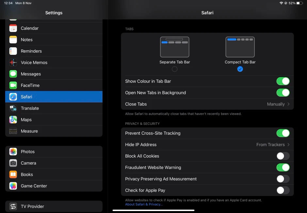Select the Messages green bubble icon

tap(13, 74)
